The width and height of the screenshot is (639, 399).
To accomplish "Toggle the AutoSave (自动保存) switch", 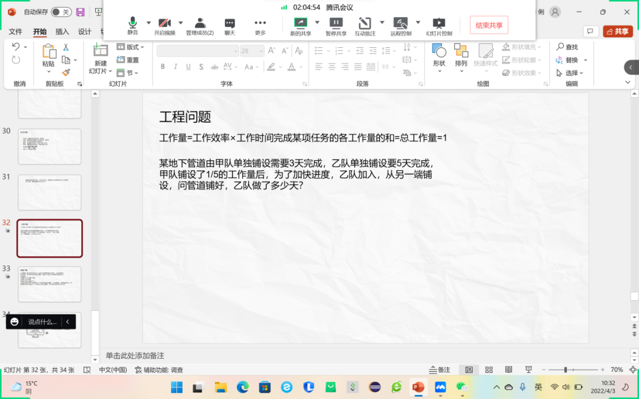I will [60, 12].
